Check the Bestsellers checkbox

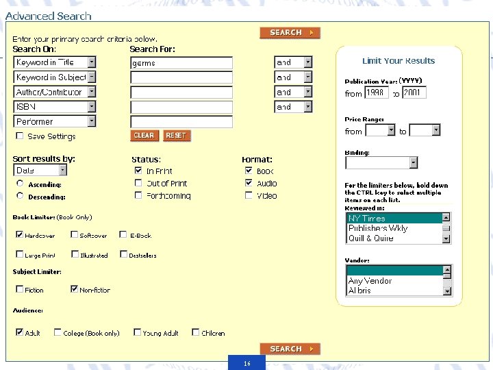(123, 254)
